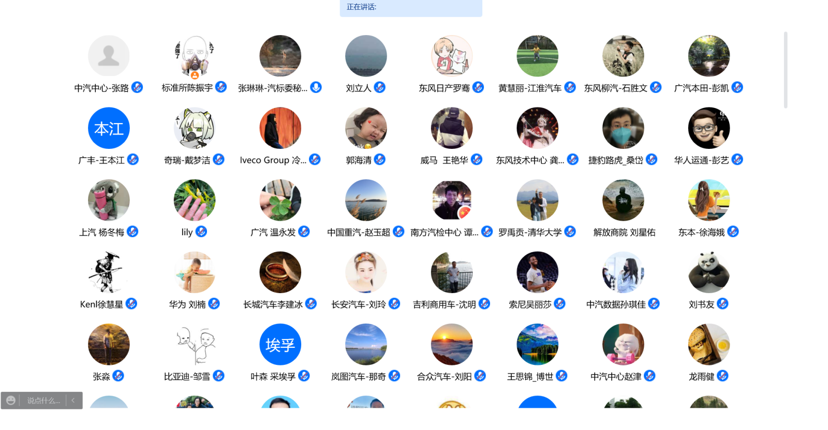Select the sunset avatar of 合众汽车-刘阳
The width and height of the screenshot is (828, 430).
pos(452,344)
